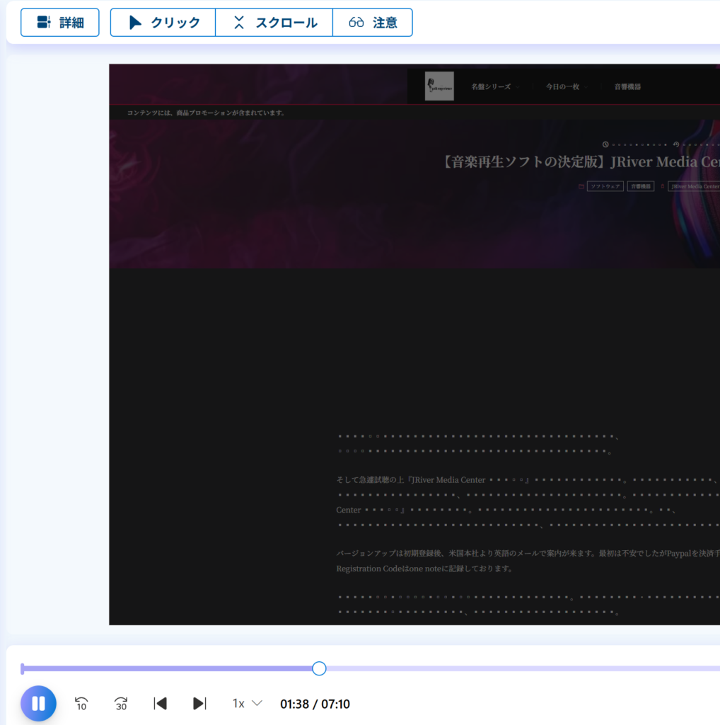The height and width of the screenshot is (725, 720).
Task: Expand the 名盤シリーズ menu
Action: point(492,87)
